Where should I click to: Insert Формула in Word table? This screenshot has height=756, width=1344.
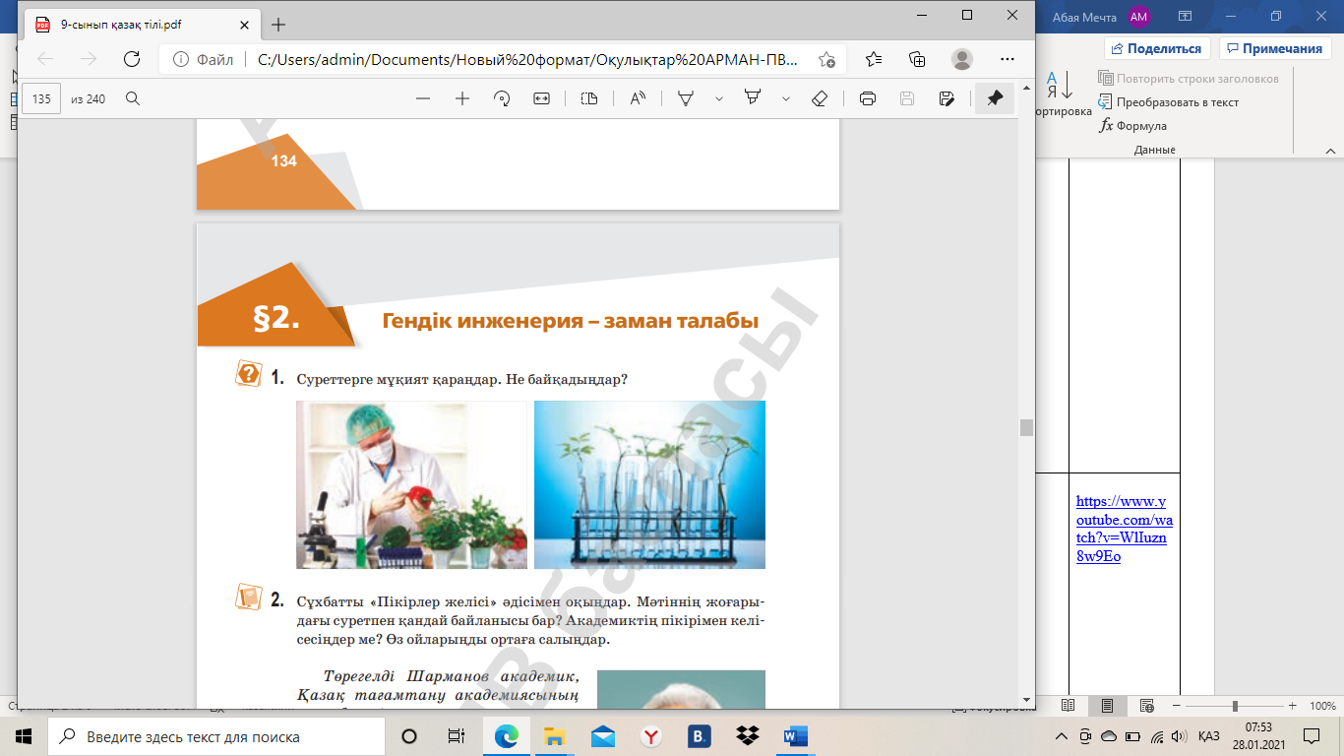click(1132, 126)
